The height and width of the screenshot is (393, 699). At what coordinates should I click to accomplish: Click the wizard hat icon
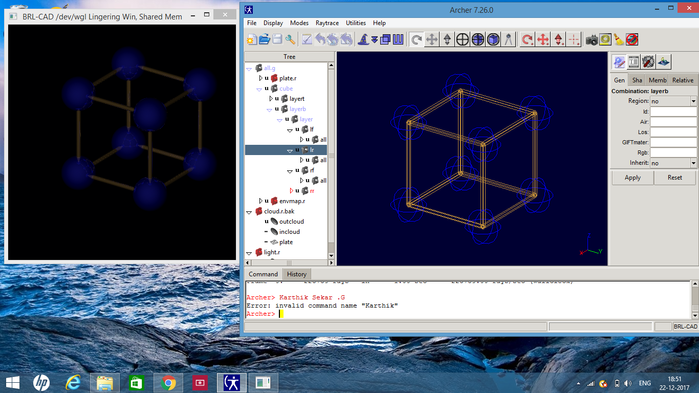(363, 39)
